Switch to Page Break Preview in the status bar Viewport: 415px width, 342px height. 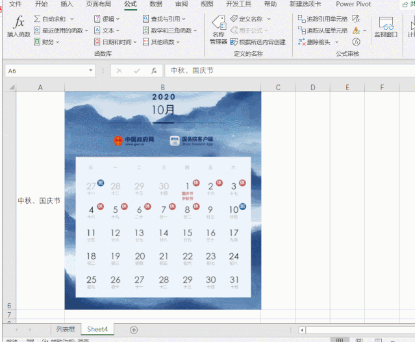tap(378, 340)
